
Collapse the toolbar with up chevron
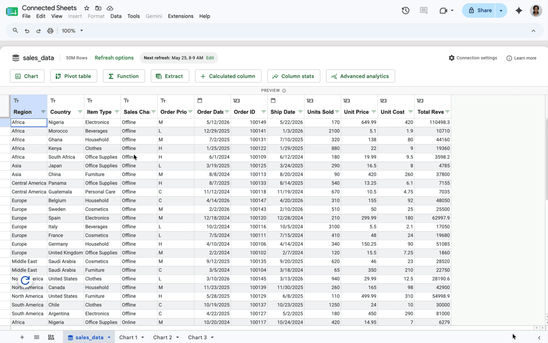[533, 31]
